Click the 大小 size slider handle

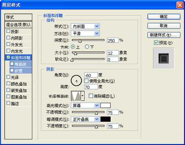[75, 53]
